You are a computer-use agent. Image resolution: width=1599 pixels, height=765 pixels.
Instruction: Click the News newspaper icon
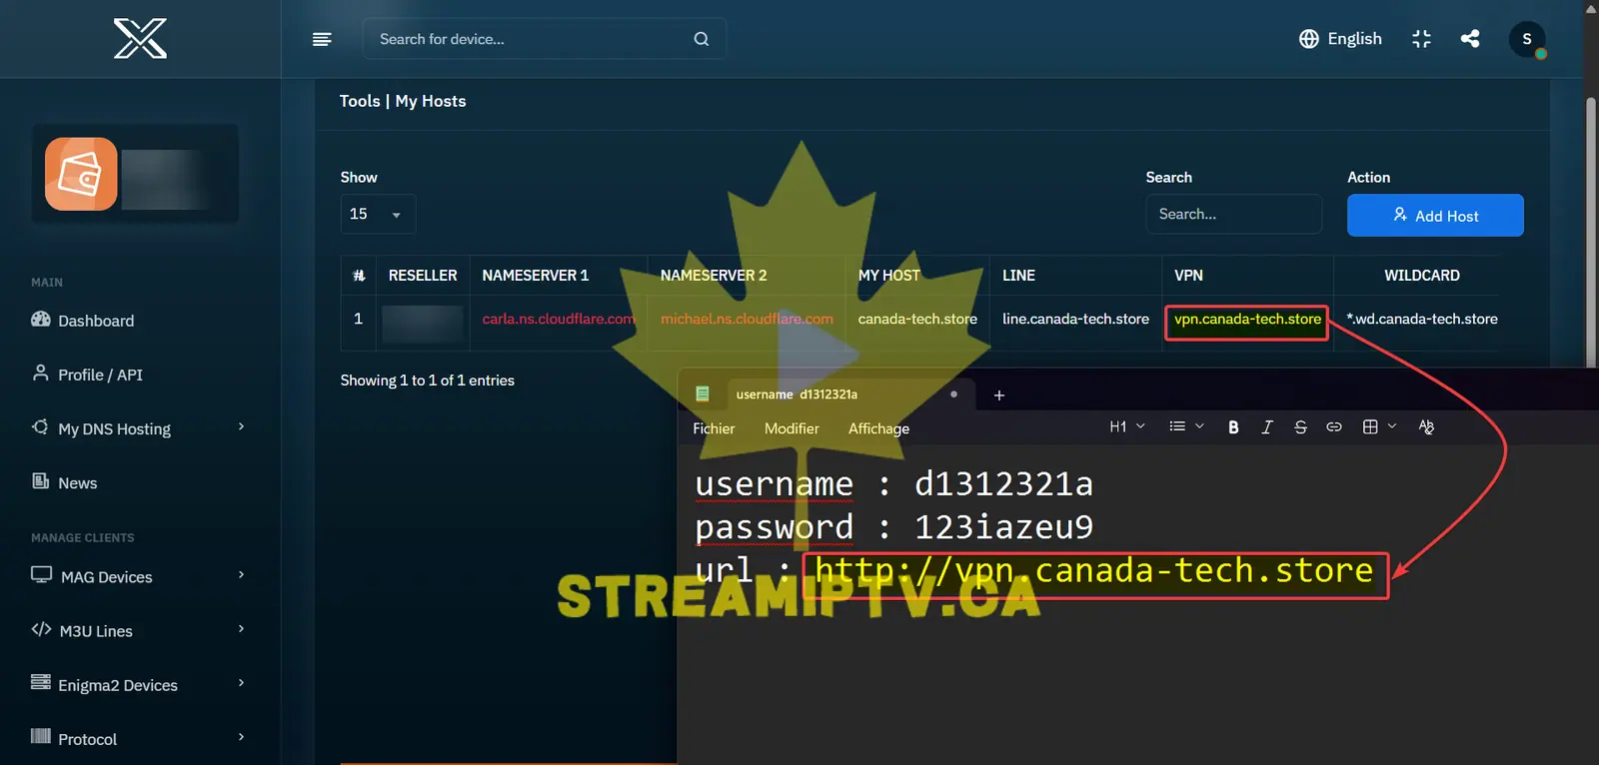coord(41,481)
